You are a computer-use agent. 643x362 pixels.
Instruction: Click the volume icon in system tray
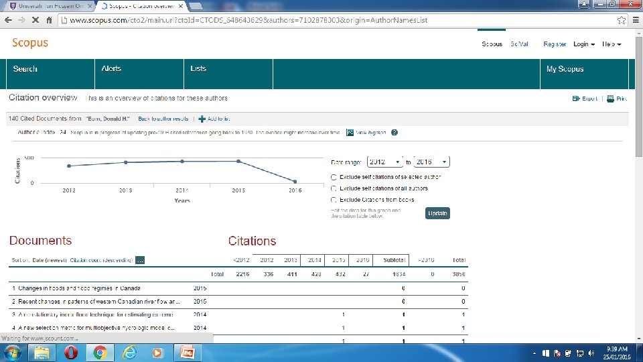pyautogui.click(x=591, y=353)
